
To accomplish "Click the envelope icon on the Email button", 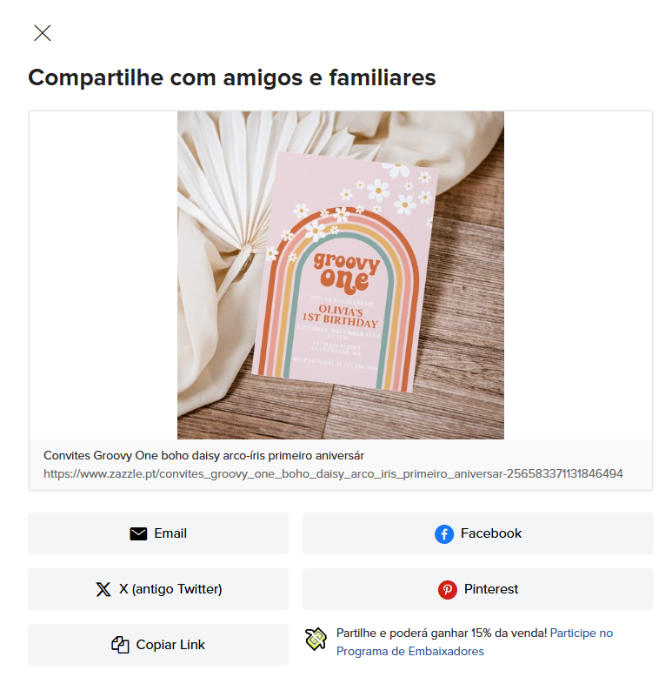I will (138, 533).
